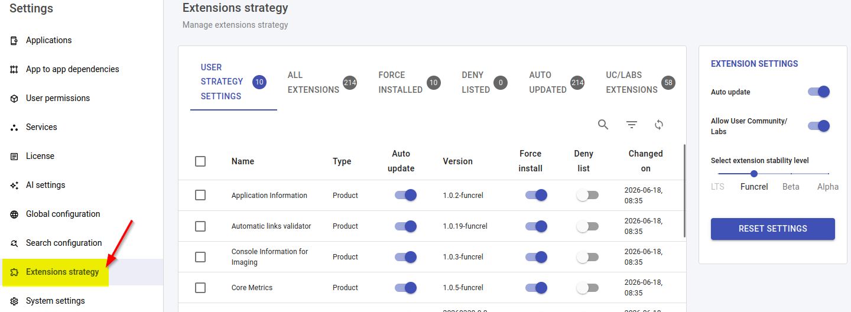This screenshot has width=851, height=312.
Task: Click the Services dots icon
Action: [14, 127]
